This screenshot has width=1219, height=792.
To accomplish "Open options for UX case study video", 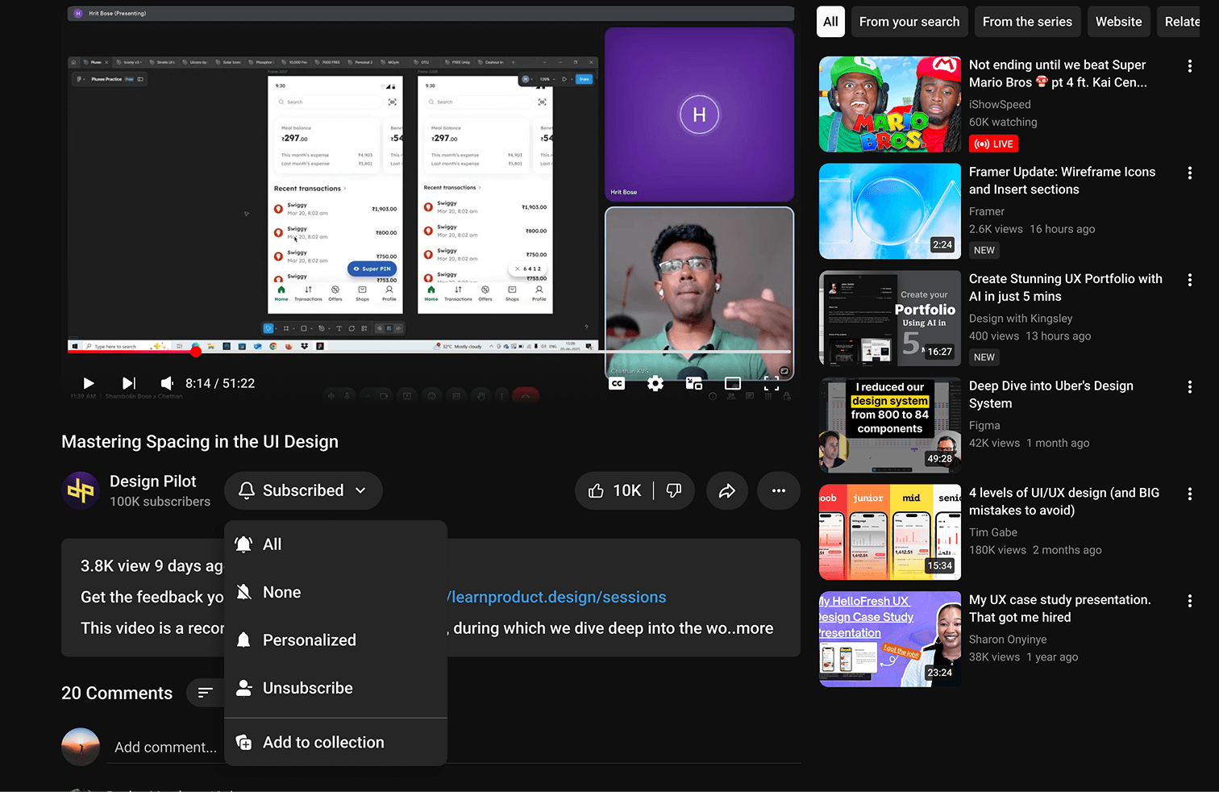I will pyautogui.click(x=1189, y=601).
